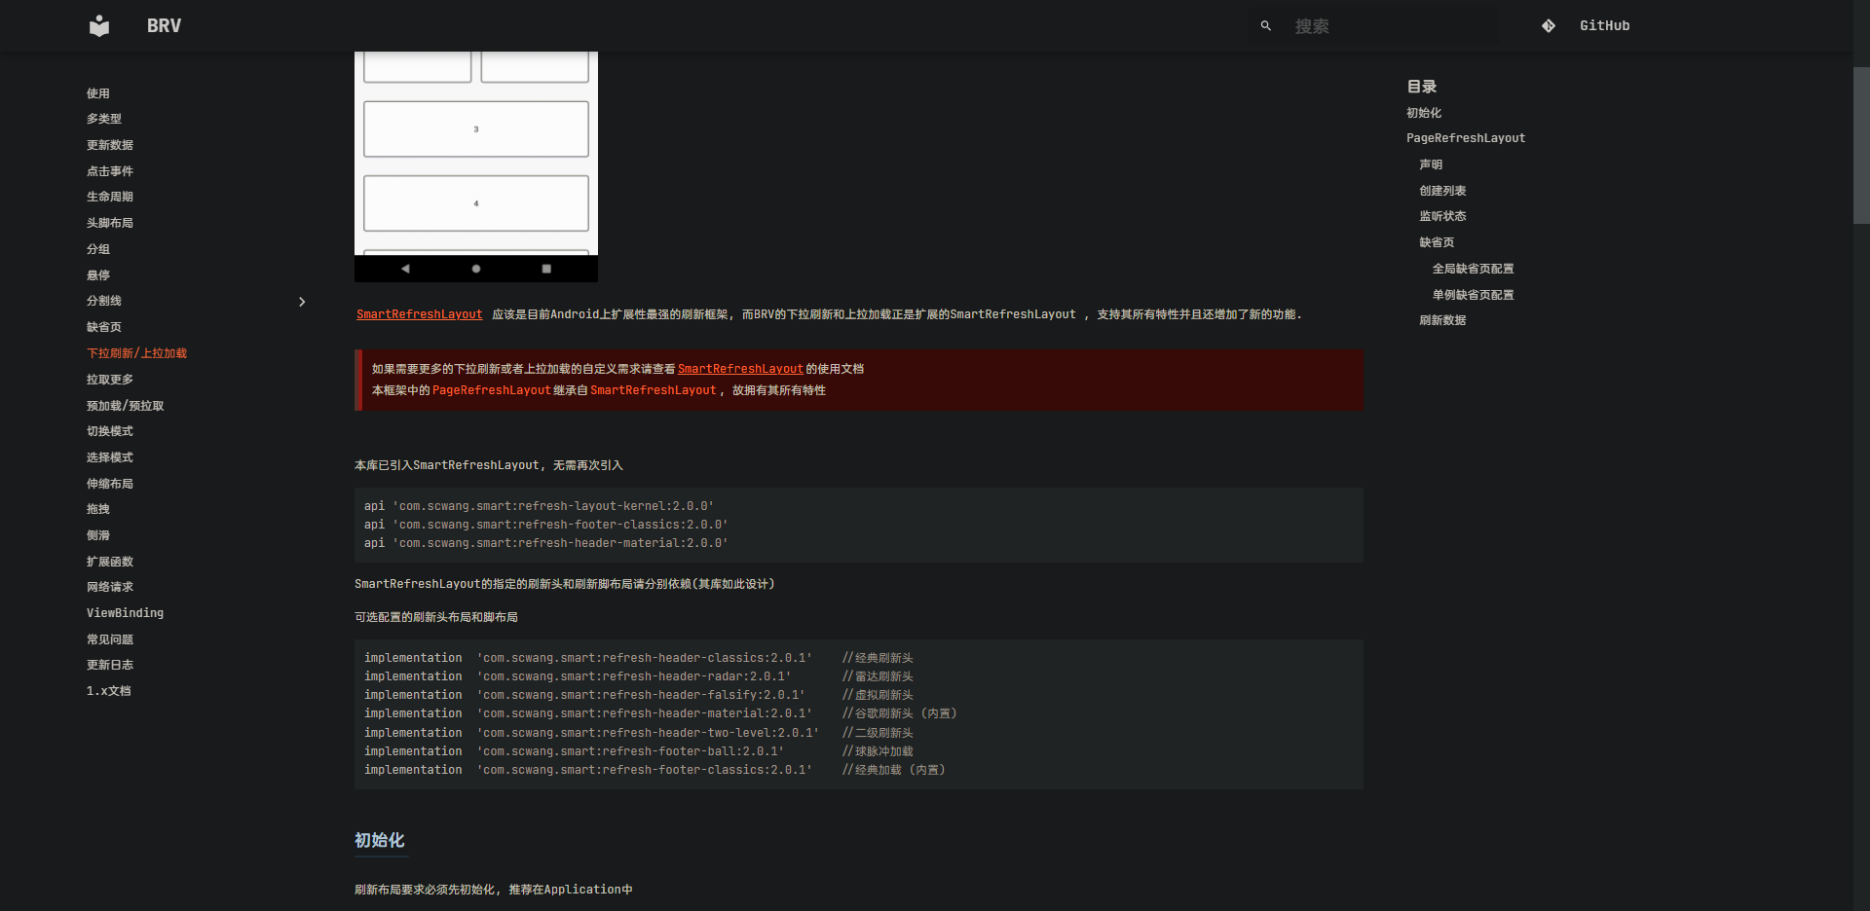Open the ViewBinding sidebar page
This screenshot has width=1870, height=911.
click(125, 612)
